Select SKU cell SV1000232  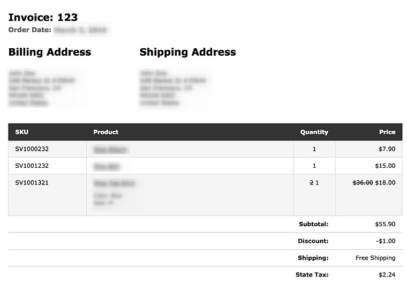tap(32, 149)
